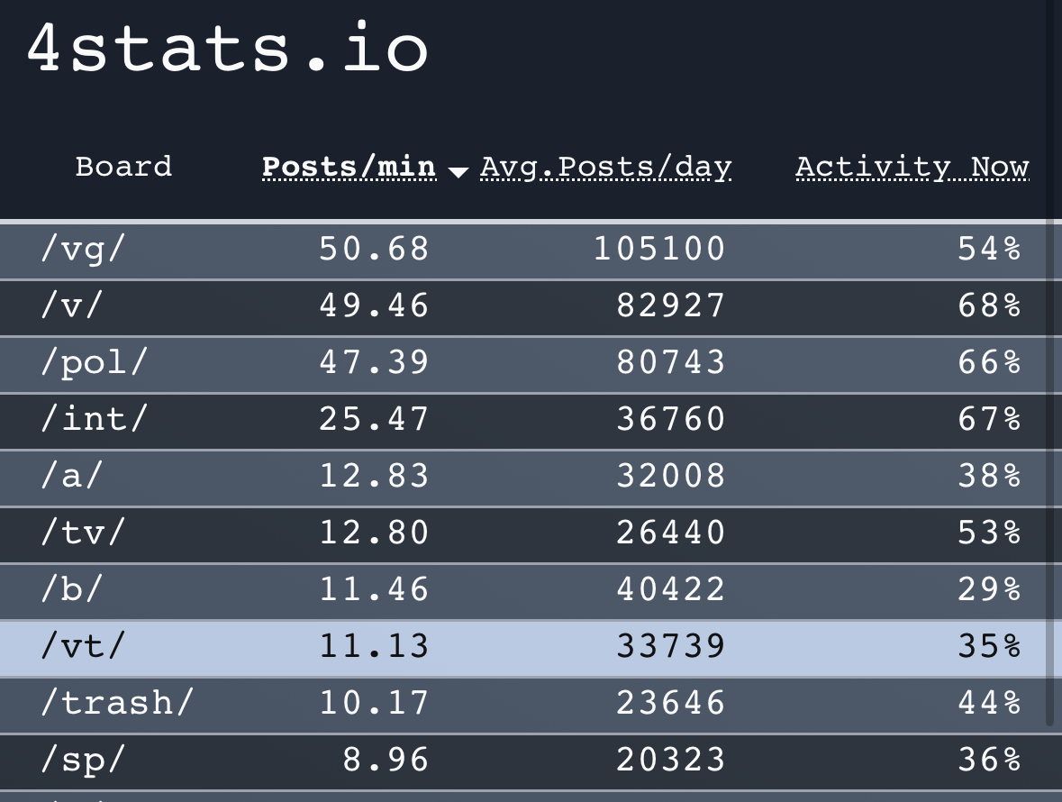
Task: Select the /vg/ board row
Action: coord(522,250)
